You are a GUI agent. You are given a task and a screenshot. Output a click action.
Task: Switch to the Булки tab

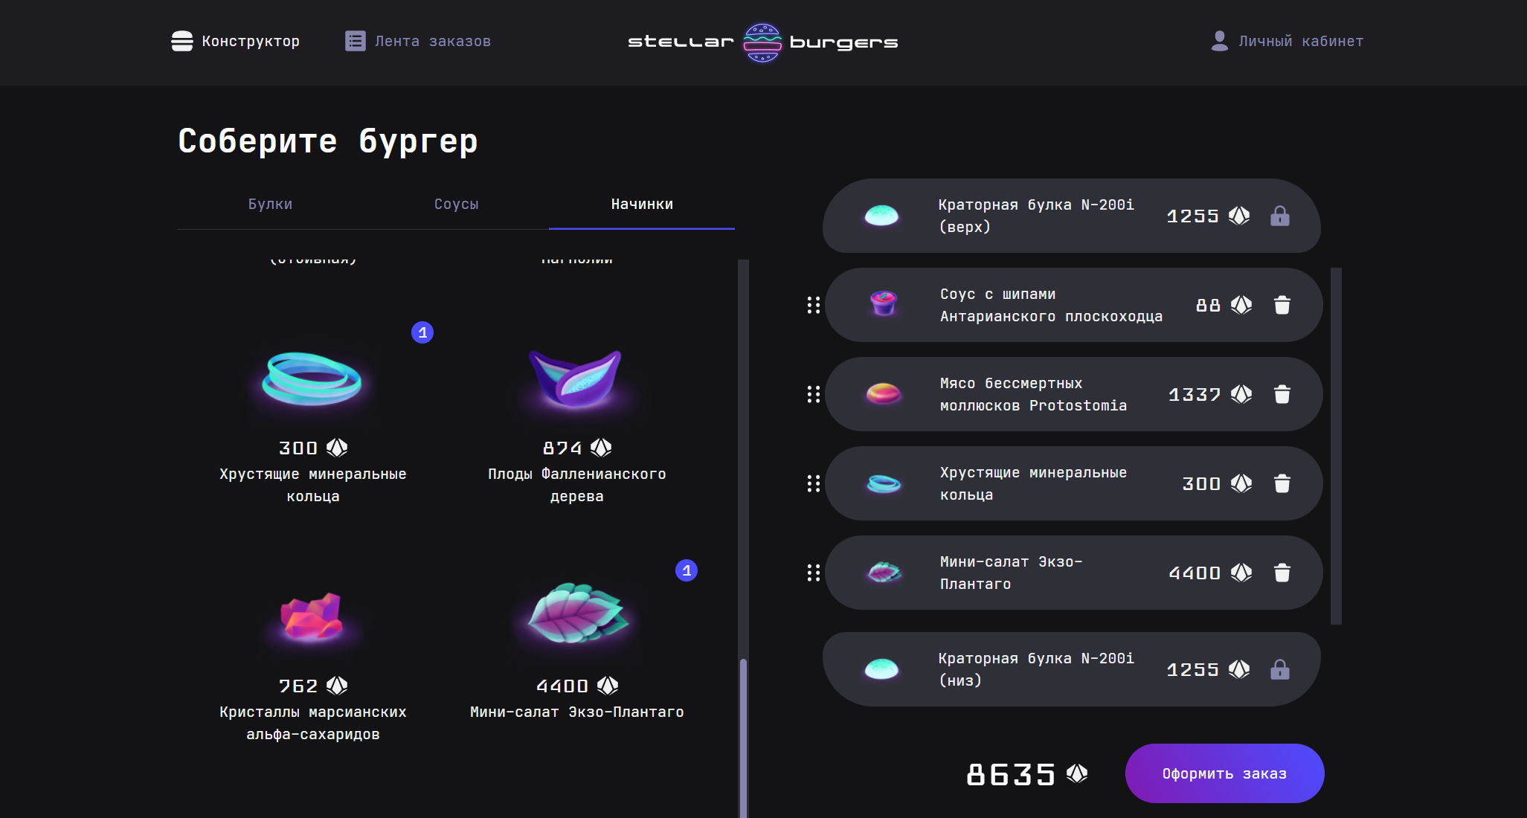[x=271, y=204]
